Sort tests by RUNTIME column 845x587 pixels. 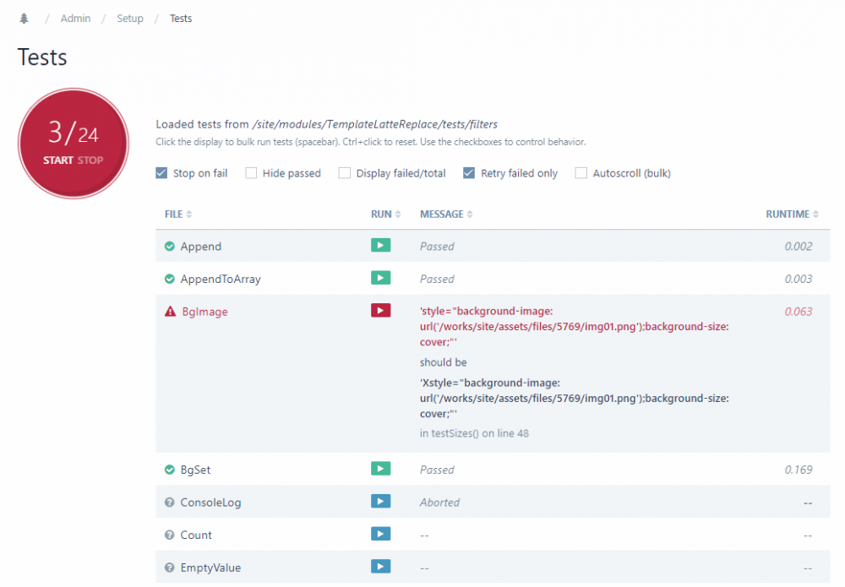click(x=792, y=215)
